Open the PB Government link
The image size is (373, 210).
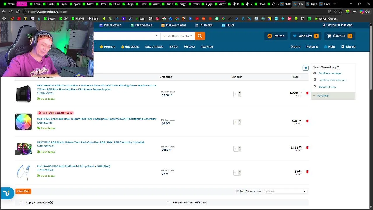pos(174,25)
